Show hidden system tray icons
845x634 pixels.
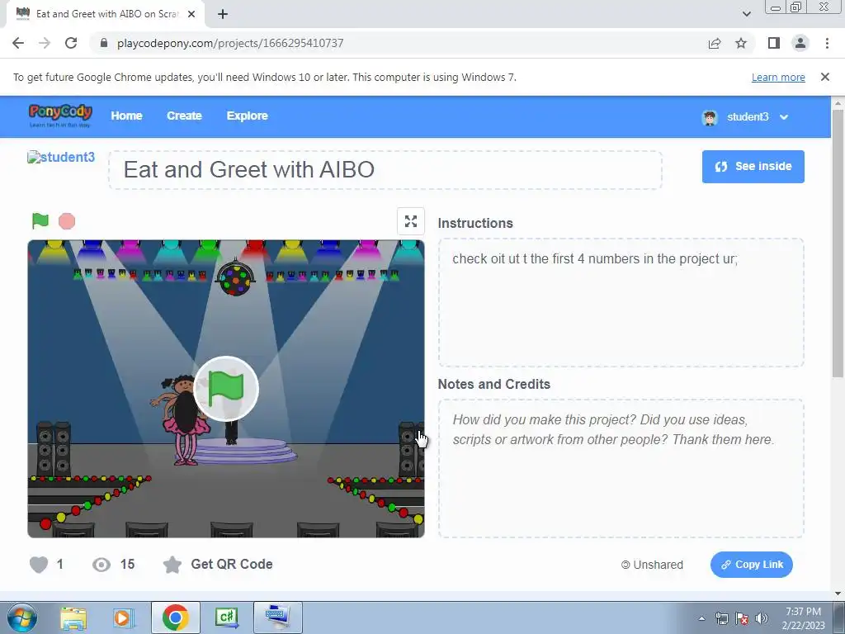[x=701, y=618]
